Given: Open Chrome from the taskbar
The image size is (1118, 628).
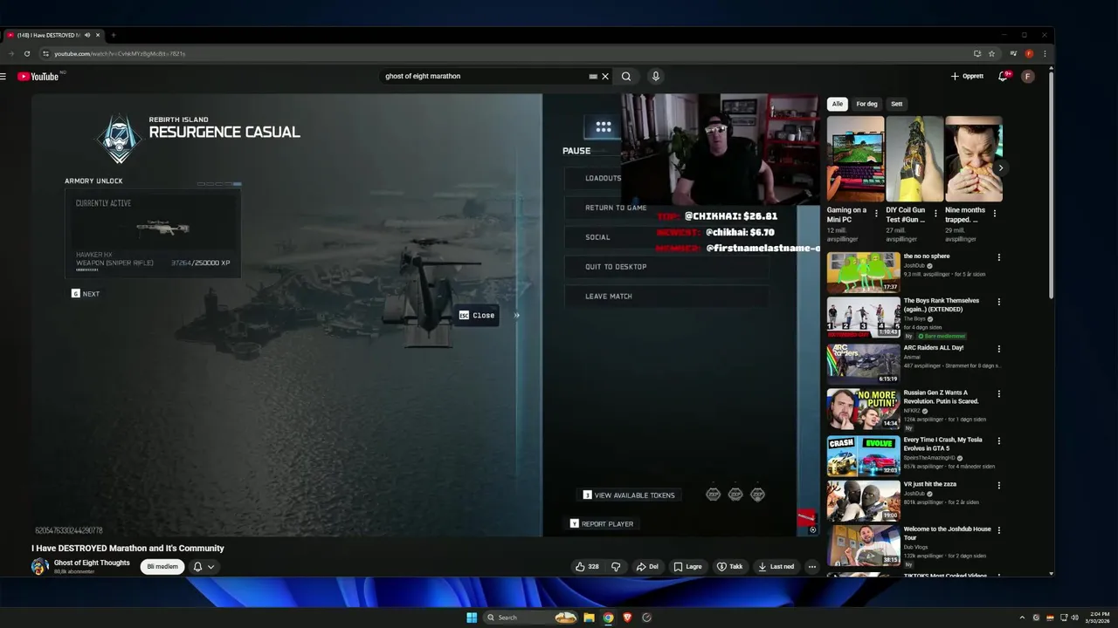Looking at the screenshot, I should 608,618.
